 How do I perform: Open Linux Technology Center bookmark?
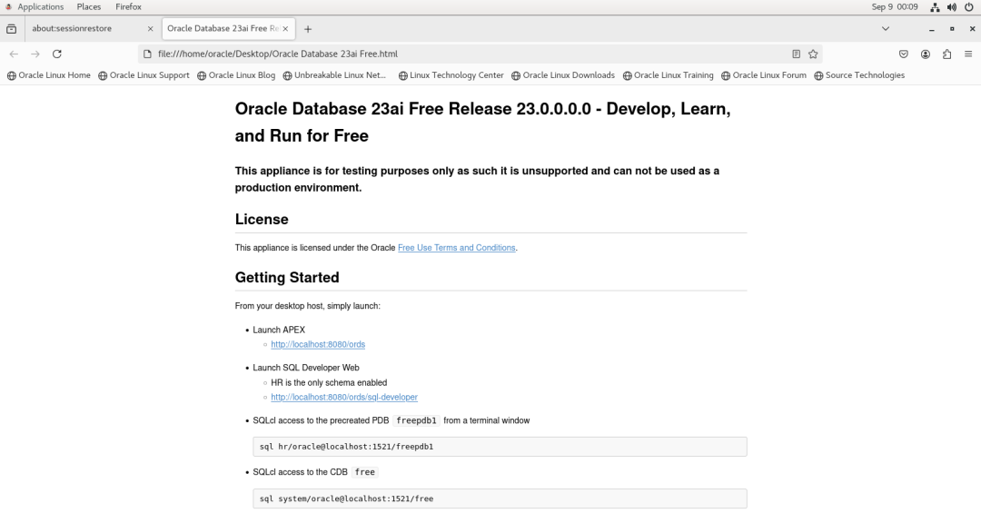451,75
